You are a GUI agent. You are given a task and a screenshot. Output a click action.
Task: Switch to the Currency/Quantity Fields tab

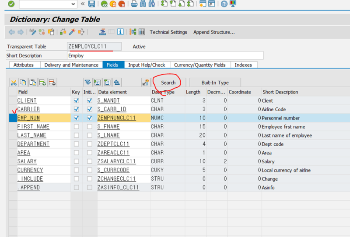point(200,65)
